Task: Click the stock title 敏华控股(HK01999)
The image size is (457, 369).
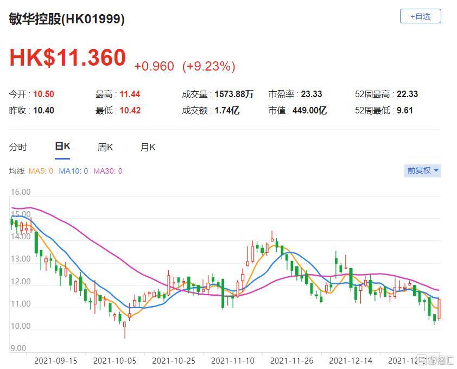Action: [x=67, y=19]
